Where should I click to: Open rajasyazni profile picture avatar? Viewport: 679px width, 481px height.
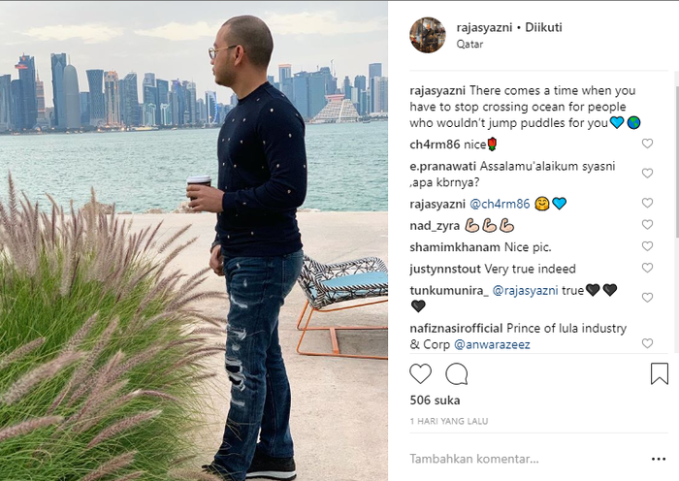coord(428,35)
